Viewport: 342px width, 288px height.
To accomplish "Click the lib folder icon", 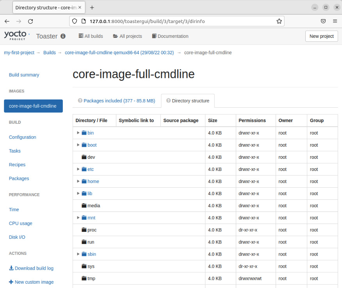I will pos(84,194).
